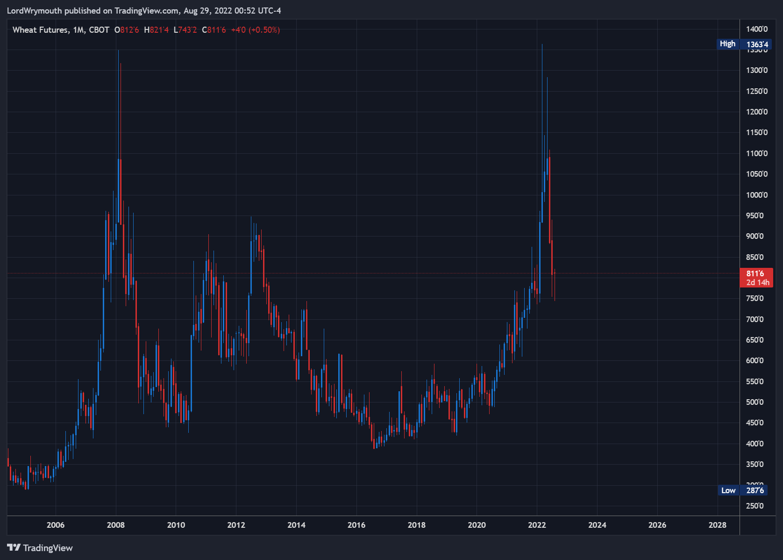Click the change value +4'0 (+0.50%)
Screen dimensions: 783x560
click(256, 30)
